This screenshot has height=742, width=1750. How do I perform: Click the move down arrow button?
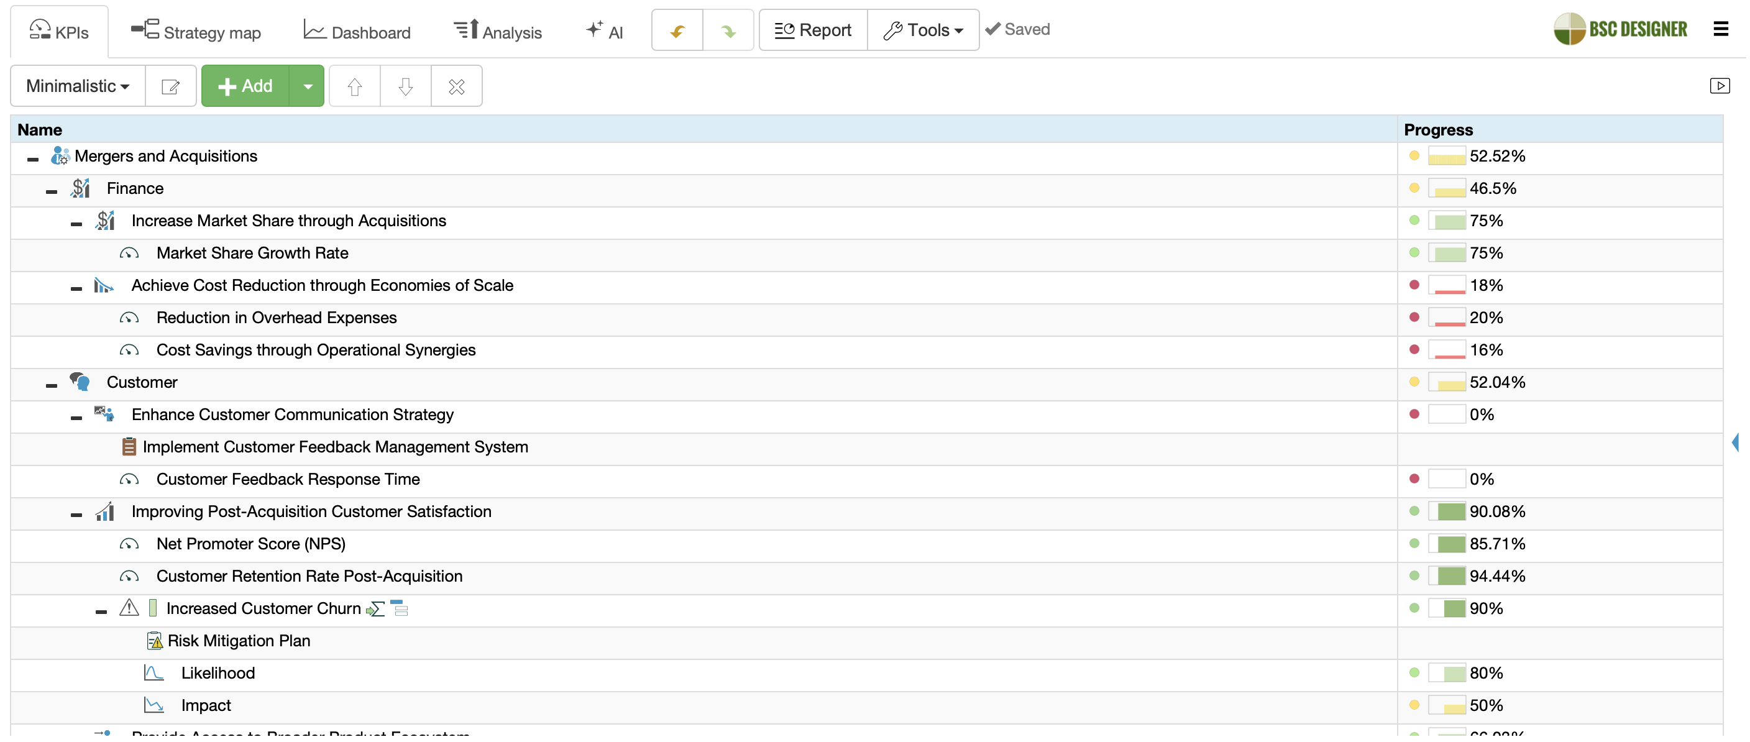405,86
